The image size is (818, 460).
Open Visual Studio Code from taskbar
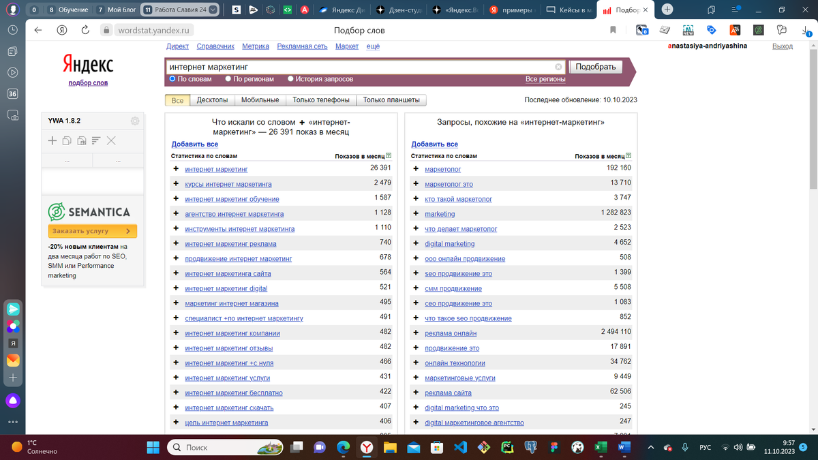coord(459,447)
